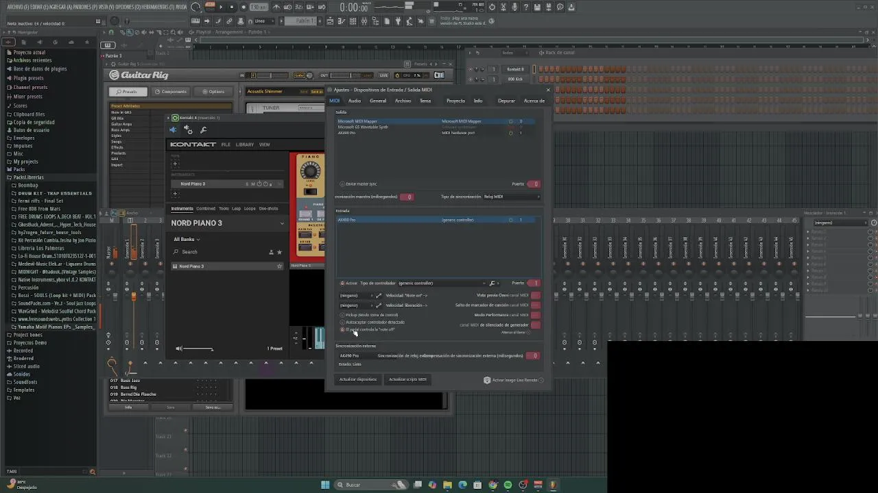Toggle El pedal controla la note off
The width and height of the screenshot is (878, 493).
click(342, 329)
